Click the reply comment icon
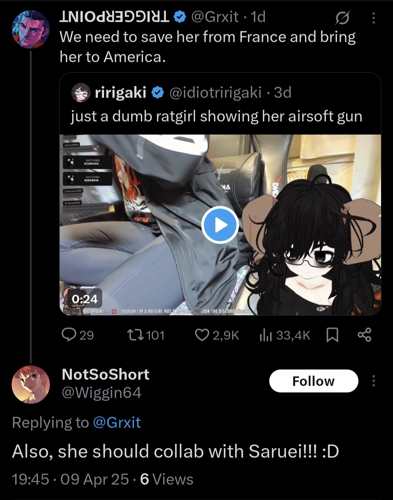 (x=69, y=335)
